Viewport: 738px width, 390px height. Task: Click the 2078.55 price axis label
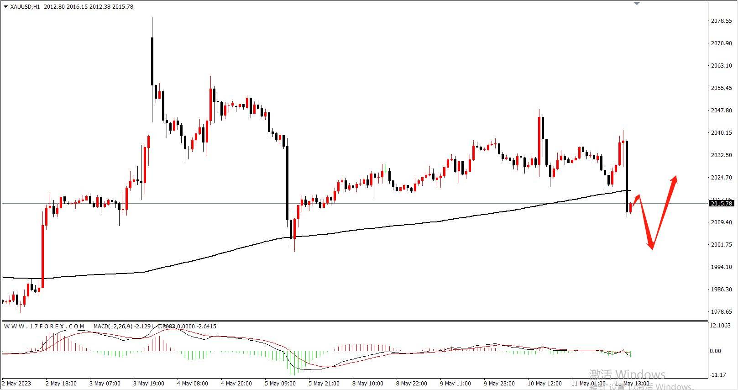721,21
